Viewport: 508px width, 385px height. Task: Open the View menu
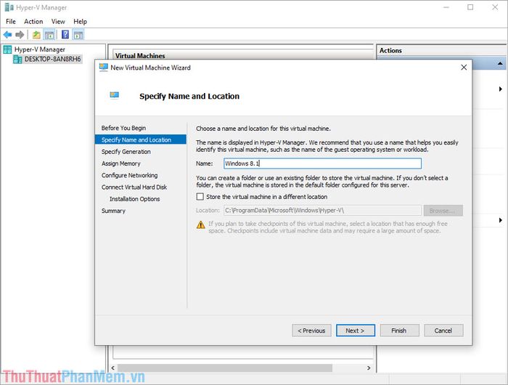click(x=58, y=21)
